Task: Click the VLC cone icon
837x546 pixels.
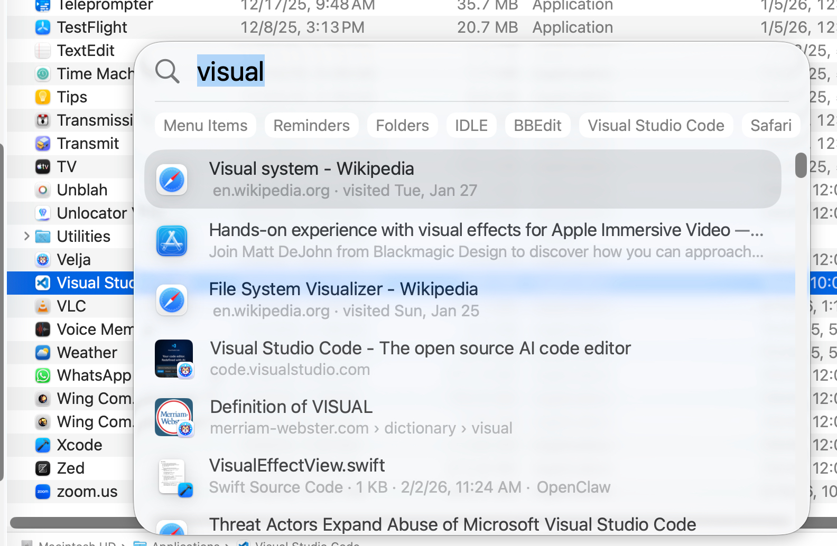Action: point(43,306)
